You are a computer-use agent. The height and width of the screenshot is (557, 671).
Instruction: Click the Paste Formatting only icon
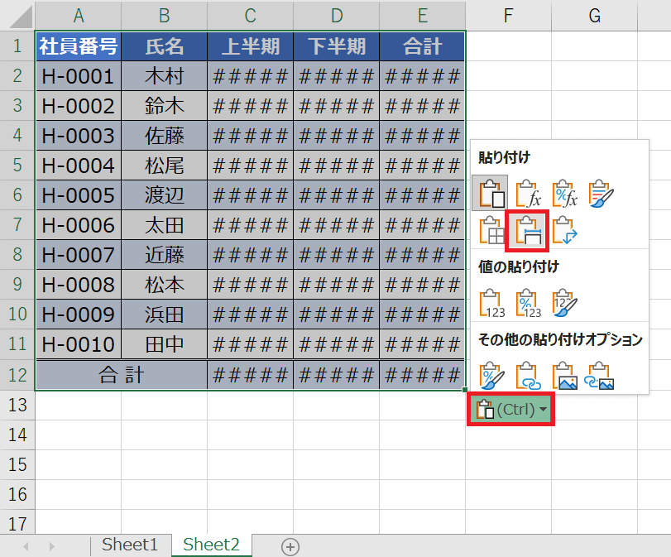[491, 375]
